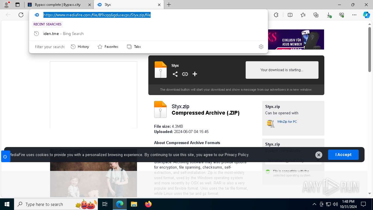The width and height of the screenshot is (373, 210).
Task: Open the Privacy Policy link
Action: [x=237, y=155]
